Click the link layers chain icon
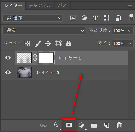 tap(43, 125)
